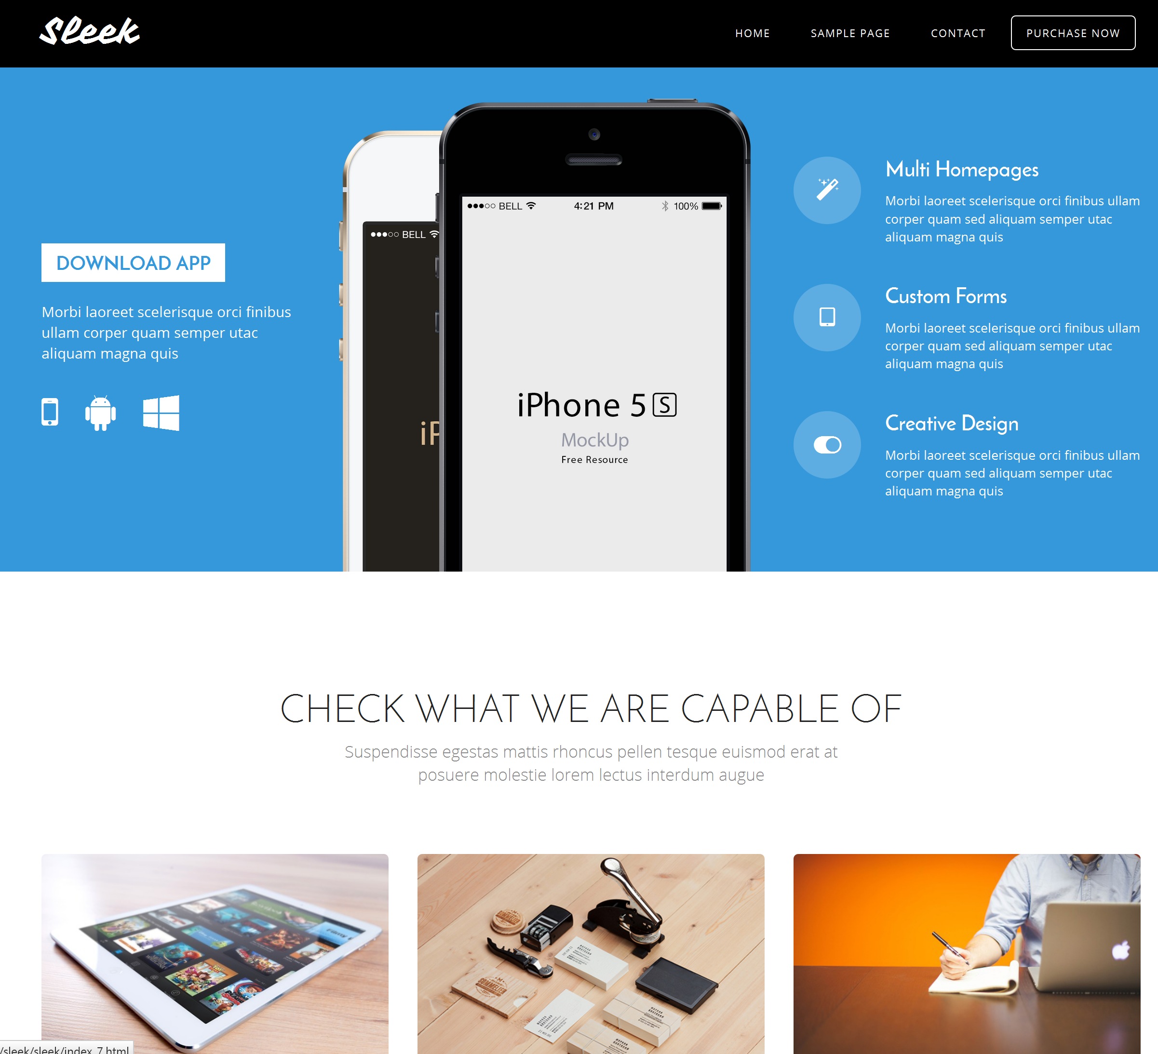Select the HOME navigation tab

coord(753,32)
